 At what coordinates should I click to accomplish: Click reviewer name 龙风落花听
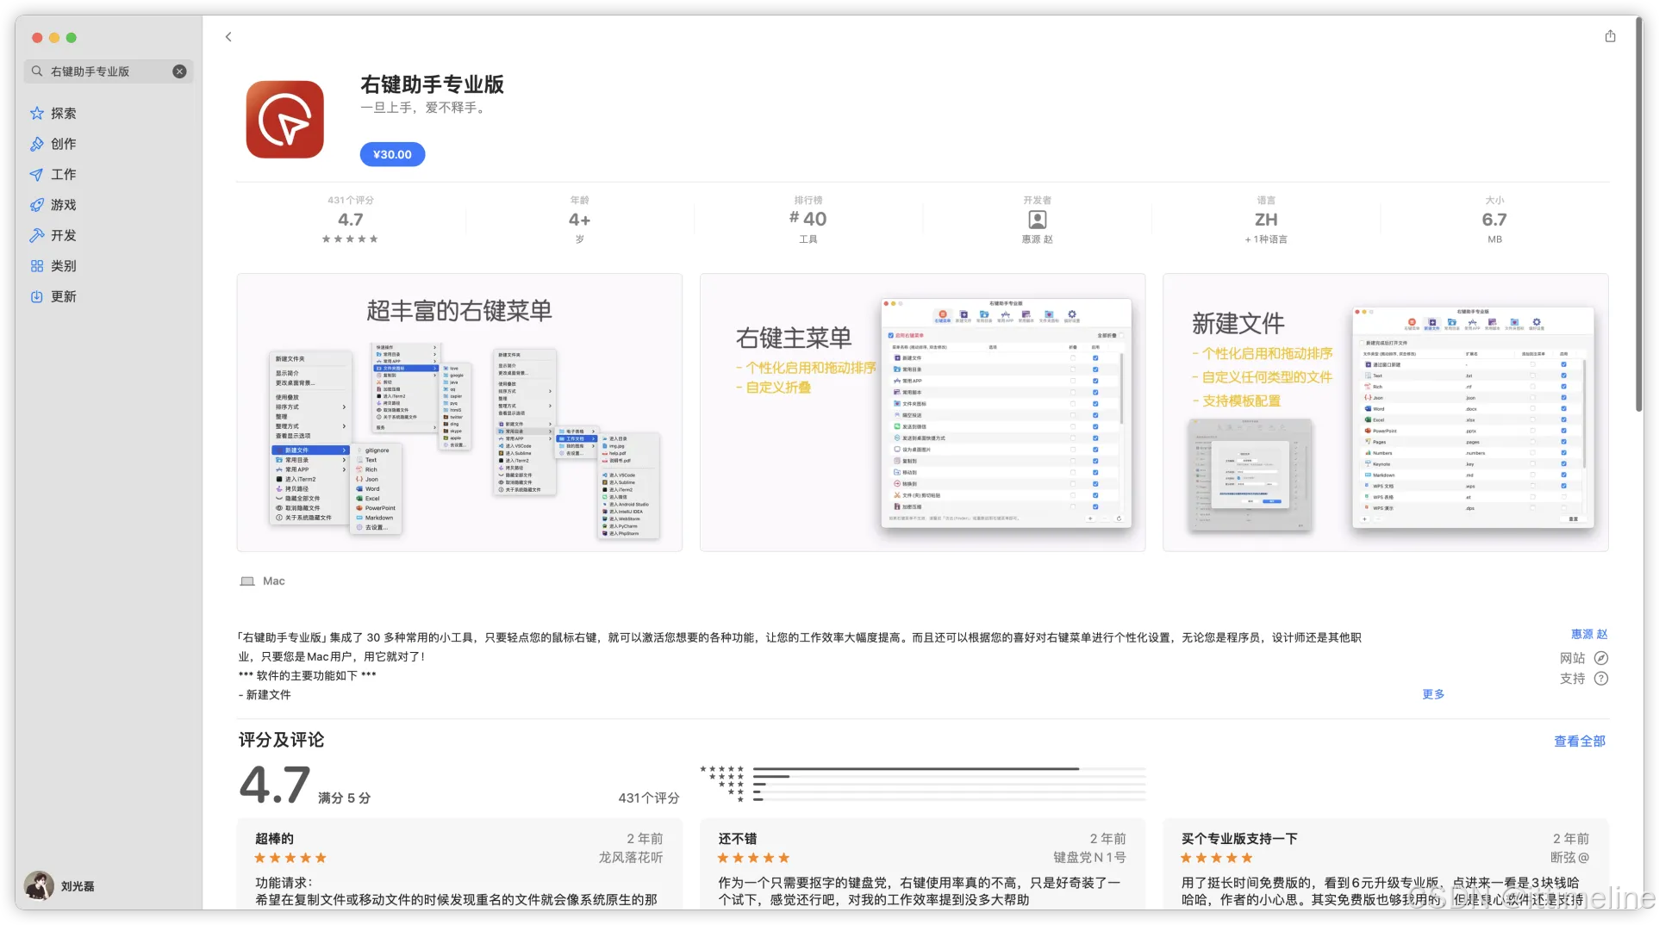(631, 858)
